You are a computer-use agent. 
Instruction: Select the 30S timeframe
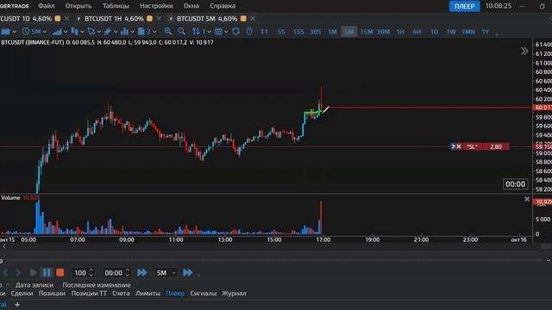pos(315,32)
